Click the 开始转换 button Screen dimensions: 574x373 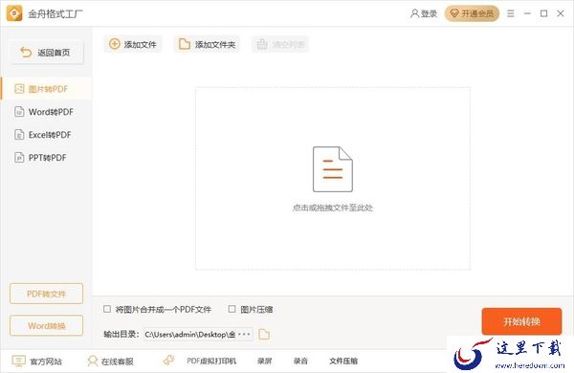tap(521, 321)
